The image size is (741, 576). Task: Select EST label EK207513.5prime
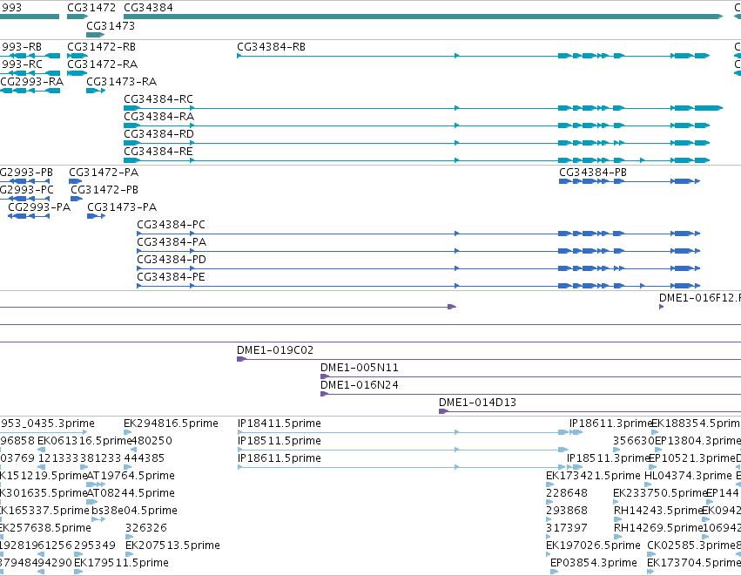click(x=173, y=546)
